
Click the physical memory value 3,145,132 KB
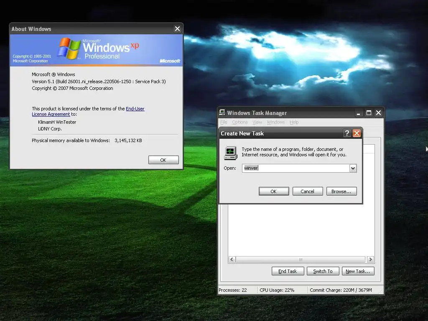click(x=128, y=140)
